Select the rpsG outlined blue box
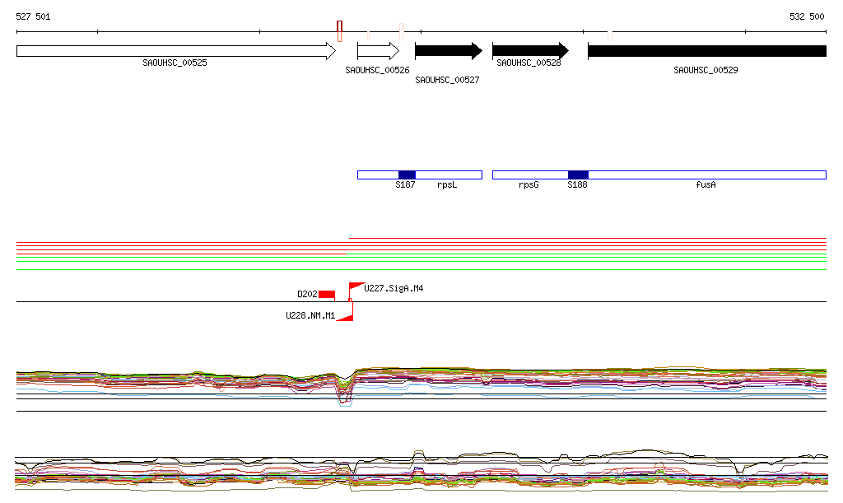This screenshot has width=843, height=503. click(530, 175)
